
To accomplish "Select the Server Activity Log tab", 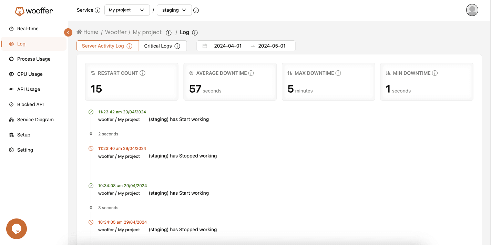I will (107, 46).
